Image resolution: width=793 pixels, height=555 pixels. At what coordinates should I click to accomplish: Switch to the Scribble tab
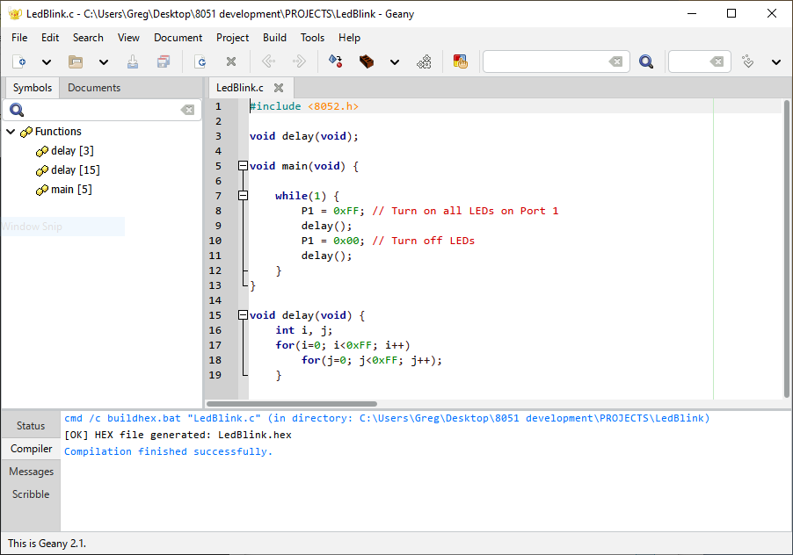[x=31, y=494]
